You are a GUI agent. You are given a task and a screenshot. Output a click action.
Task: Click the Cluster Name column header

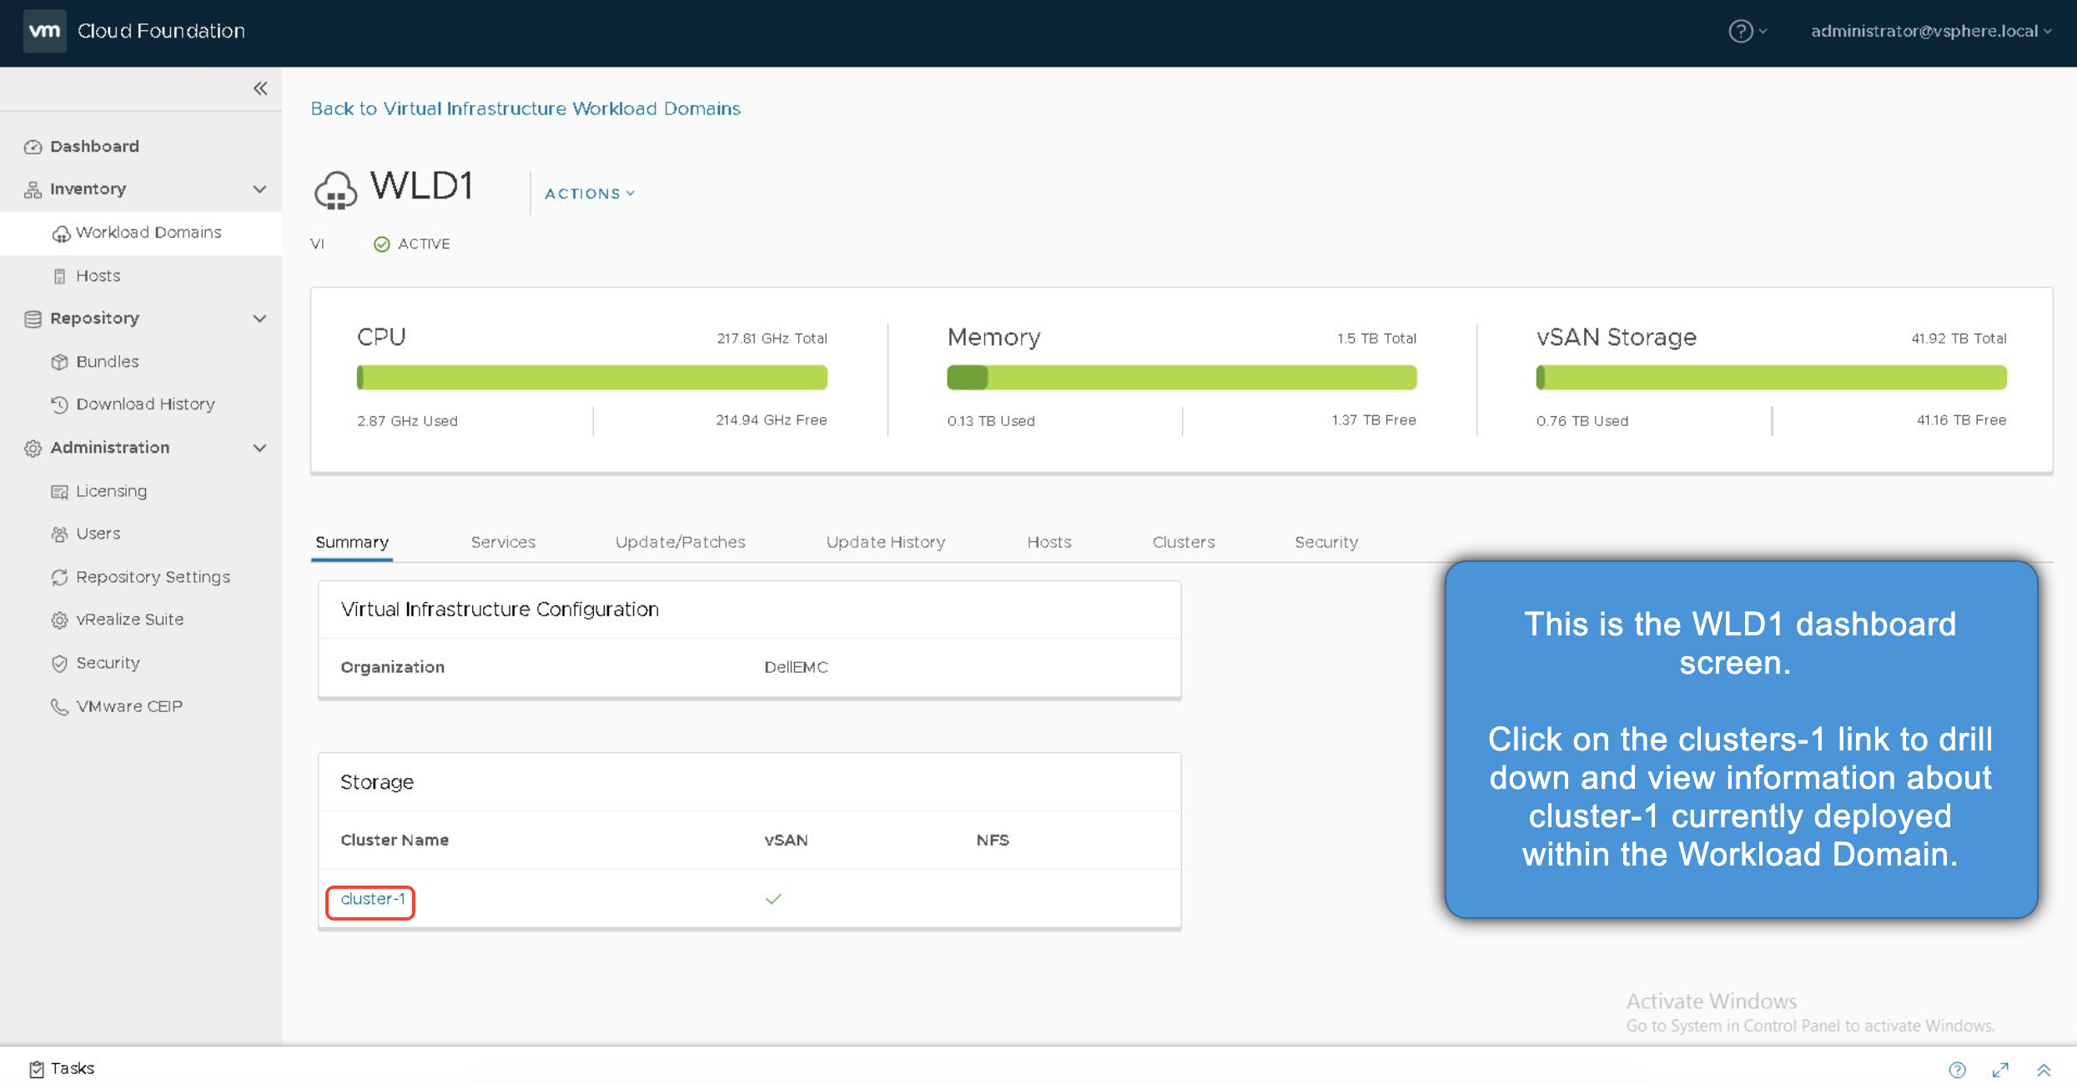point(395,841)
